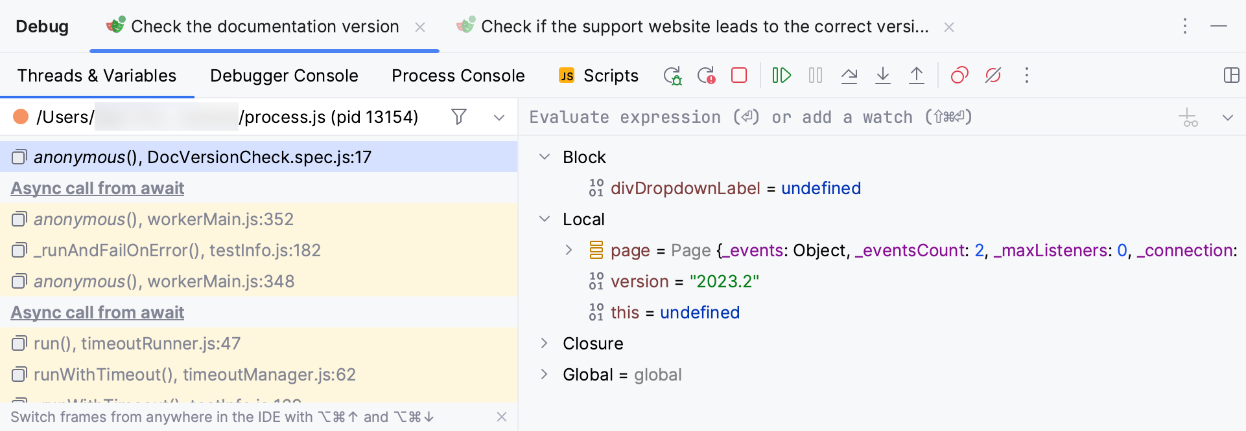The height and width of the screenshot is (431, 1246).
Task: Open the frames filter options
Action: coord(459,117)
